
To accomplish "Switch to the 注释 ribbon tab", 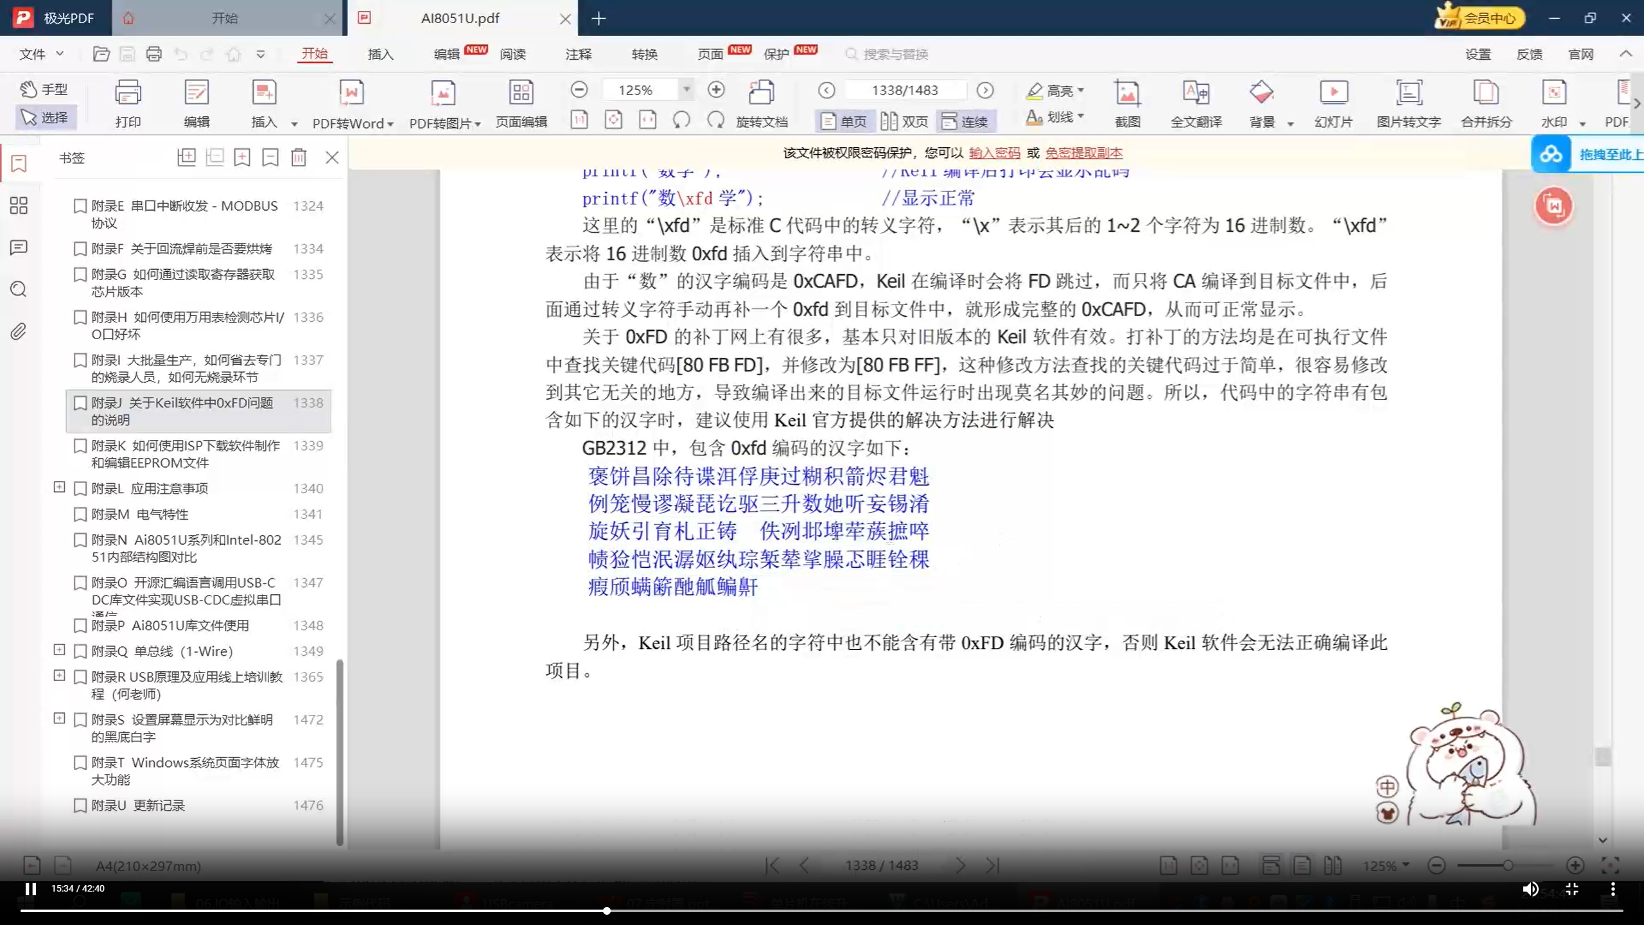I will (x=577, y=54).
